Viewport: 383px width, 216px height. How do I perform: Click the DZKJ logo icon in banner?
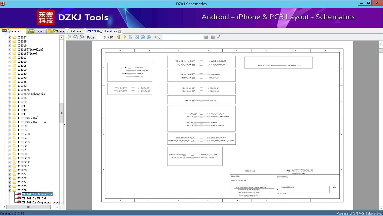point(46,18)
